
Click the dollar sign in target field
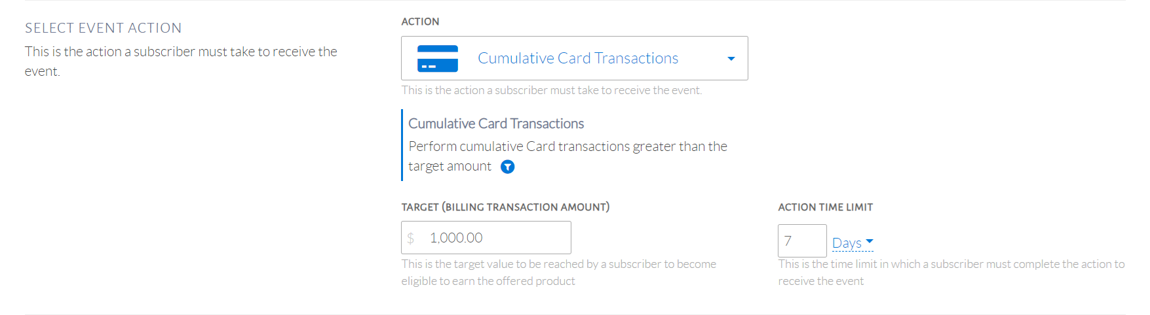point(411,238)
